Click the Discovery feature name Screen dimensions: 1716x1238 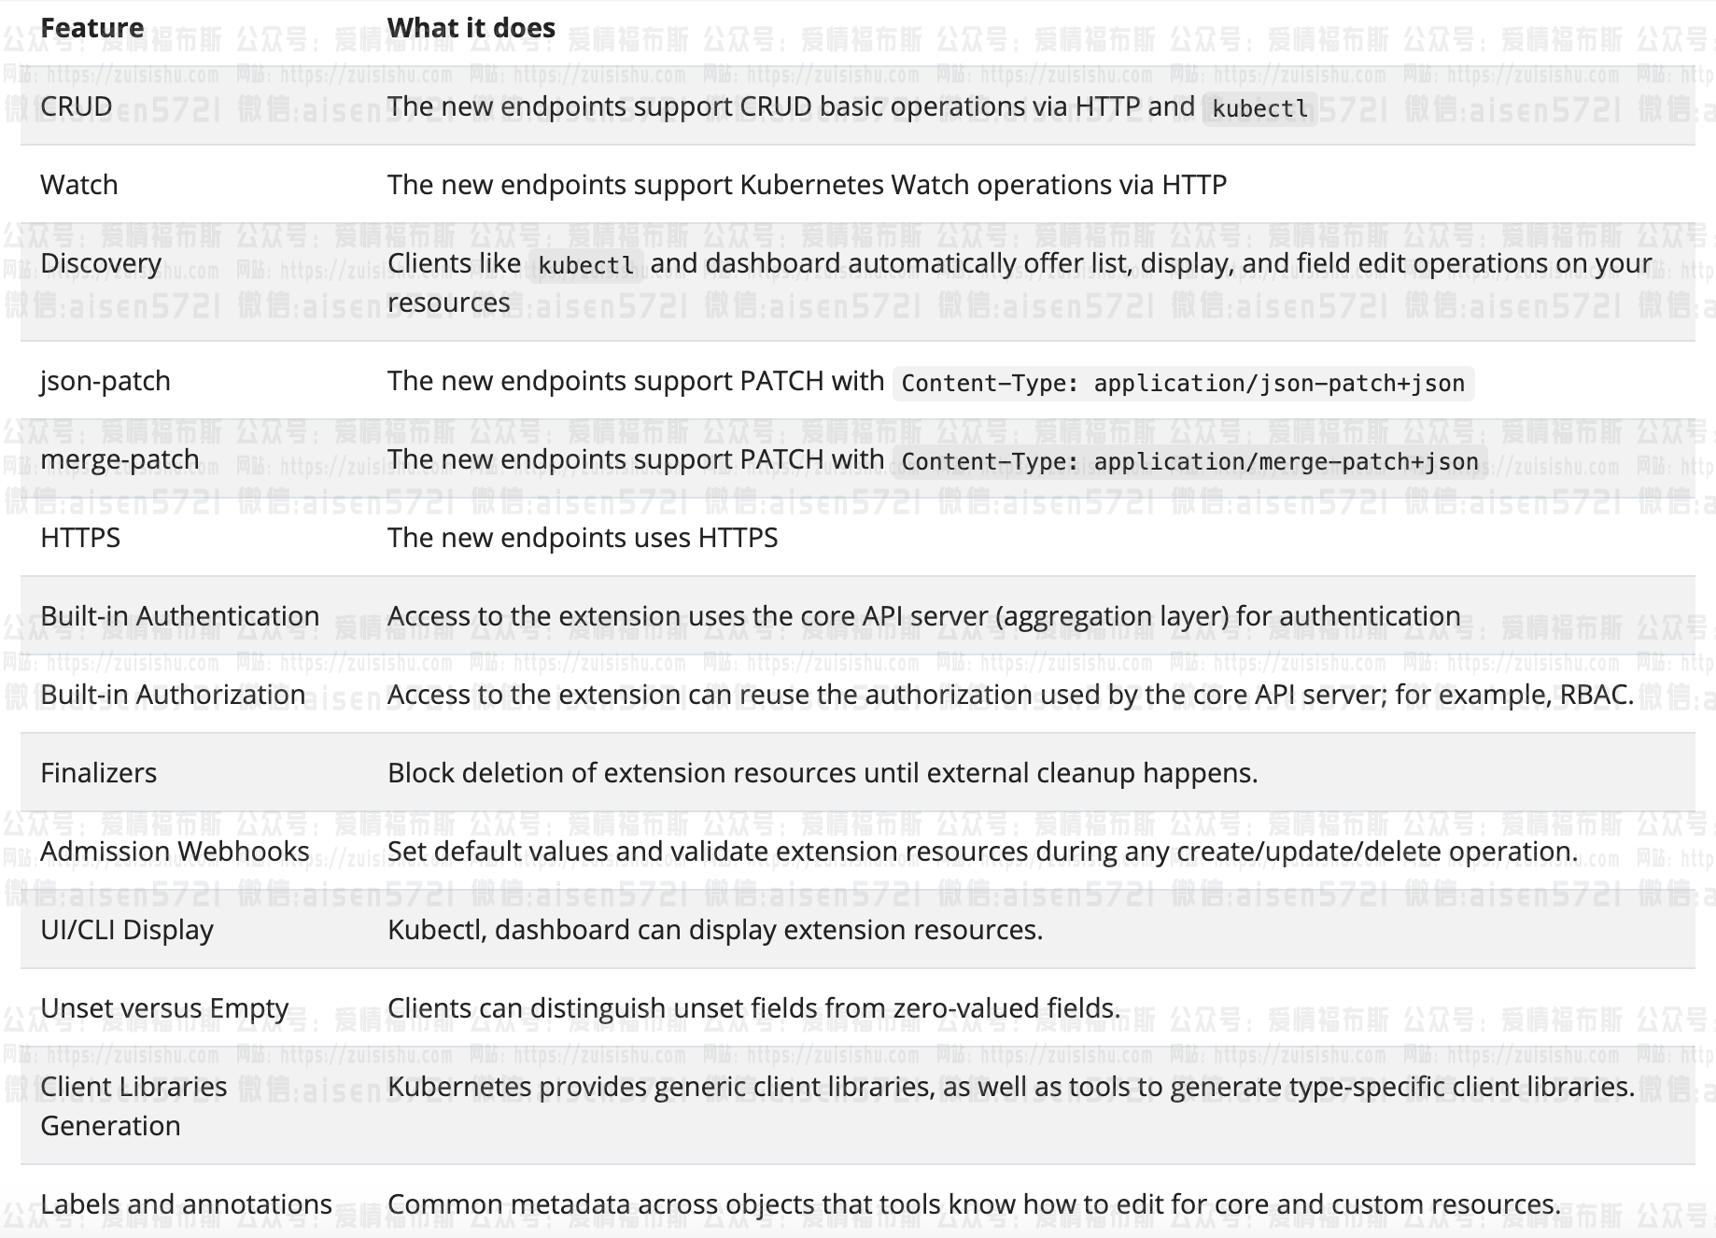point(101,263)
